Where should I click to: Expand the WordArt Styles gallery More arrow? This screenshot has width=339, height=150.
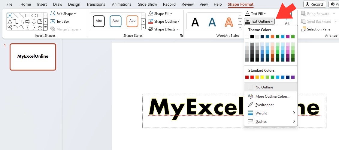(x=240, y=27)
